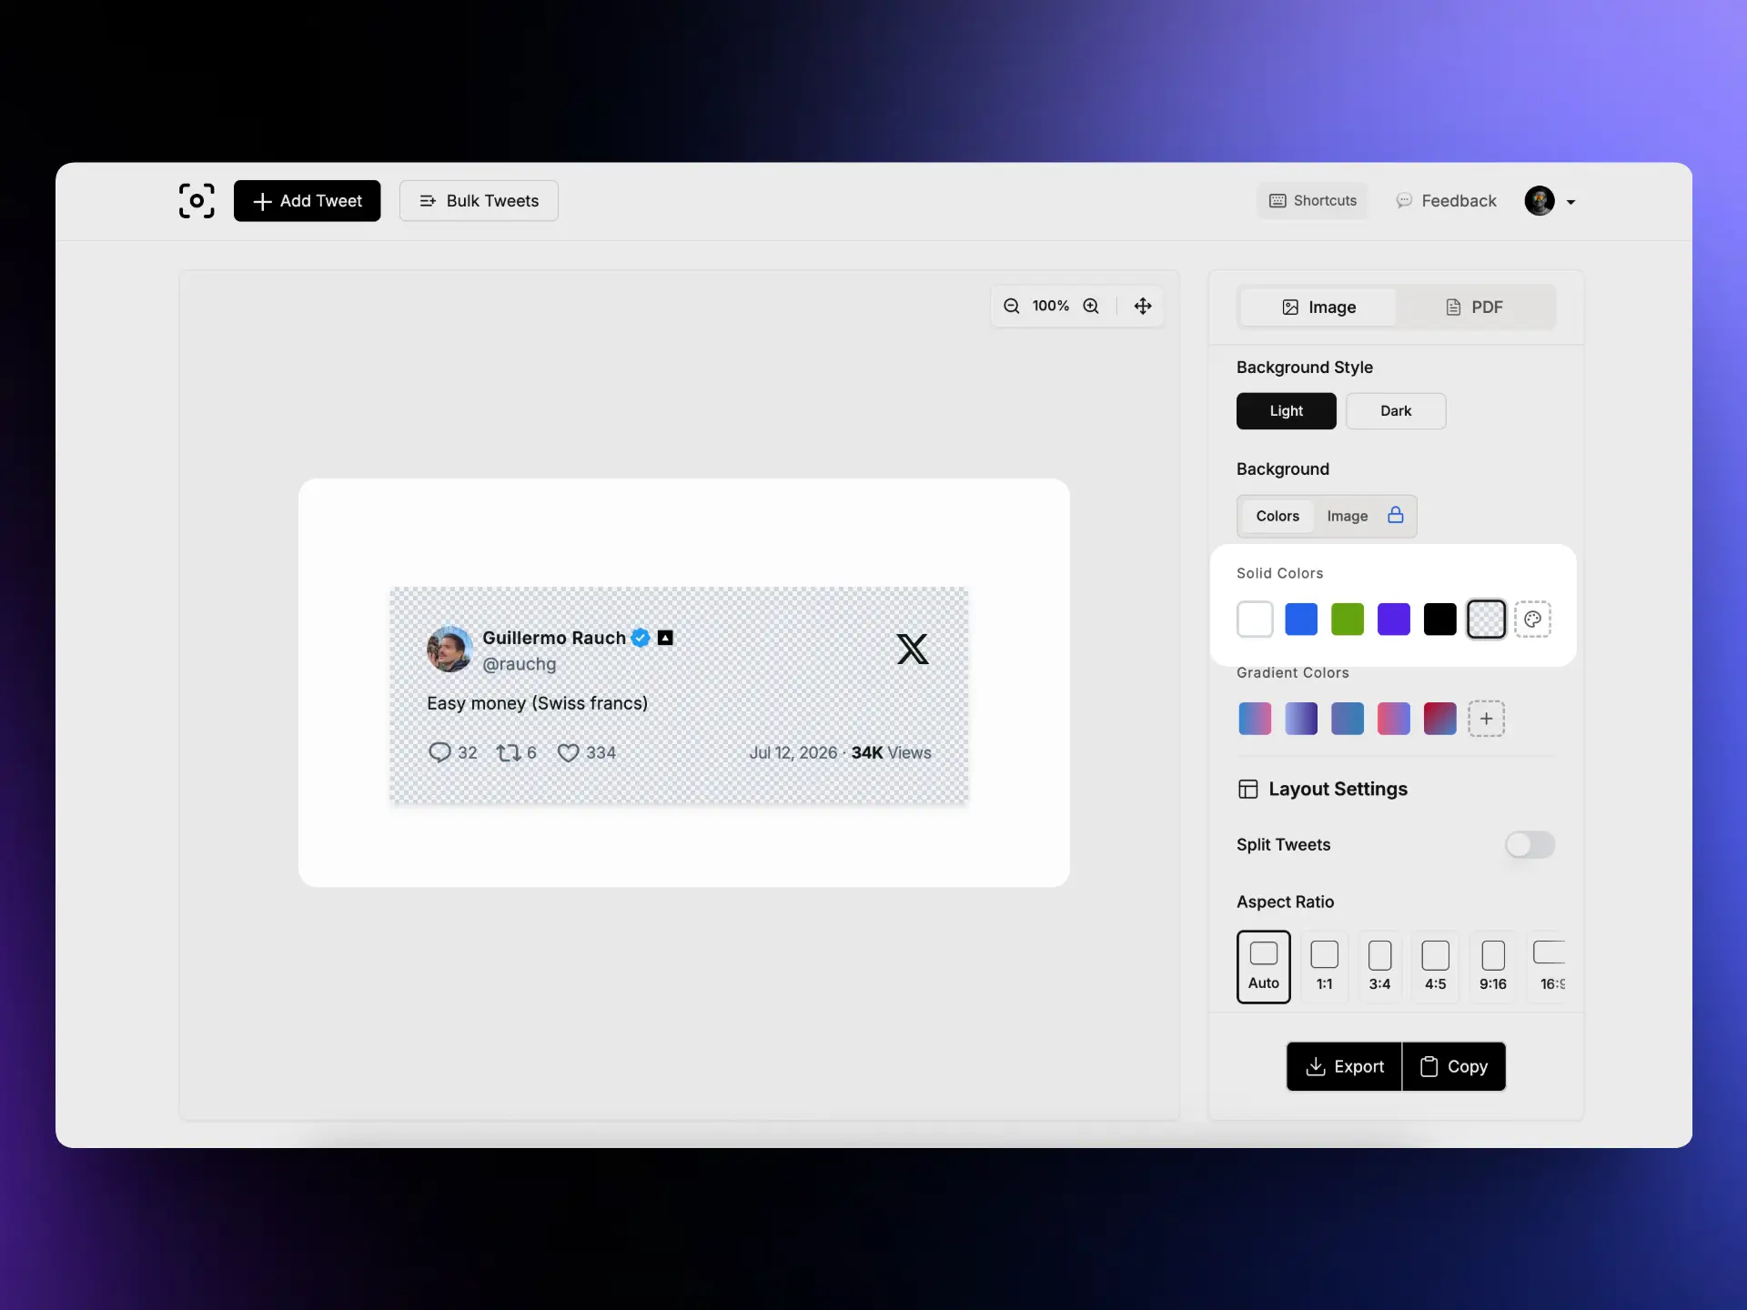Screen dimensions: 1747x1310
Task: Click the Vercel triangle affiliation badge
Action: (x=665, y=638)
